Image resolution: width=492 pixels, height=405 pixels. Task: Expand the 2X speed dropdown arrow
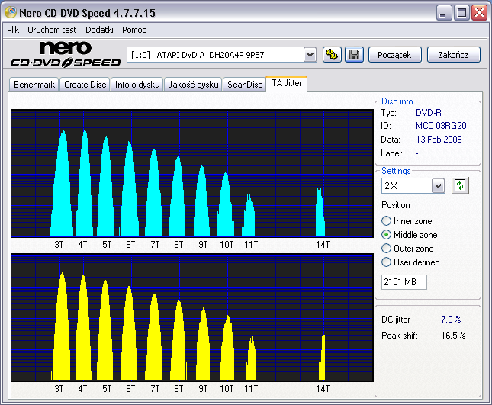[x=438, y=186]
